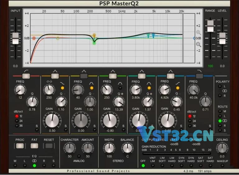Screen dimensions: 239x175
Task: Select 12 dB/oct slope in high-pass band
Action: (17, 116)
